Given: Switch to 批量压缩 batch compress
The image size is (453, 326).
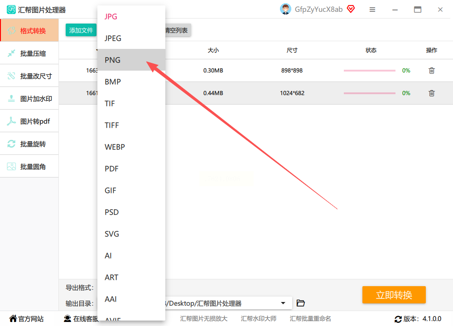Looking at the screenshot, I should tap(29, 53).
